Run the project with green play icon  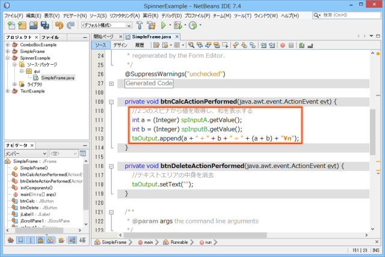[x=163, y=25]
